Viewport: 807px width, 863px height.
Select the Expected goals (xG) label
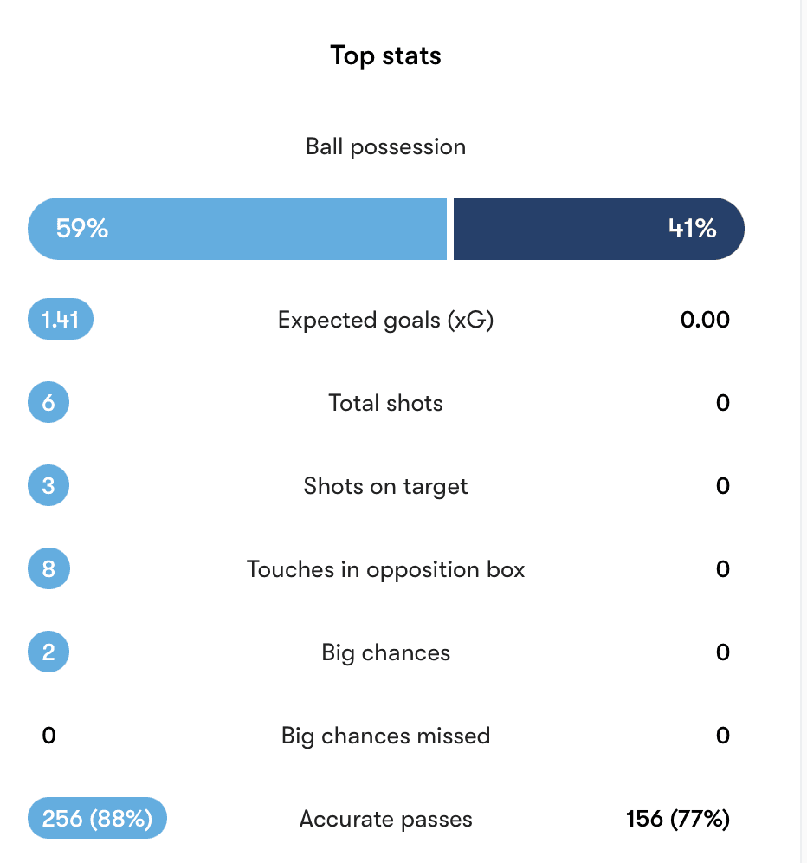tap(385, 321)
